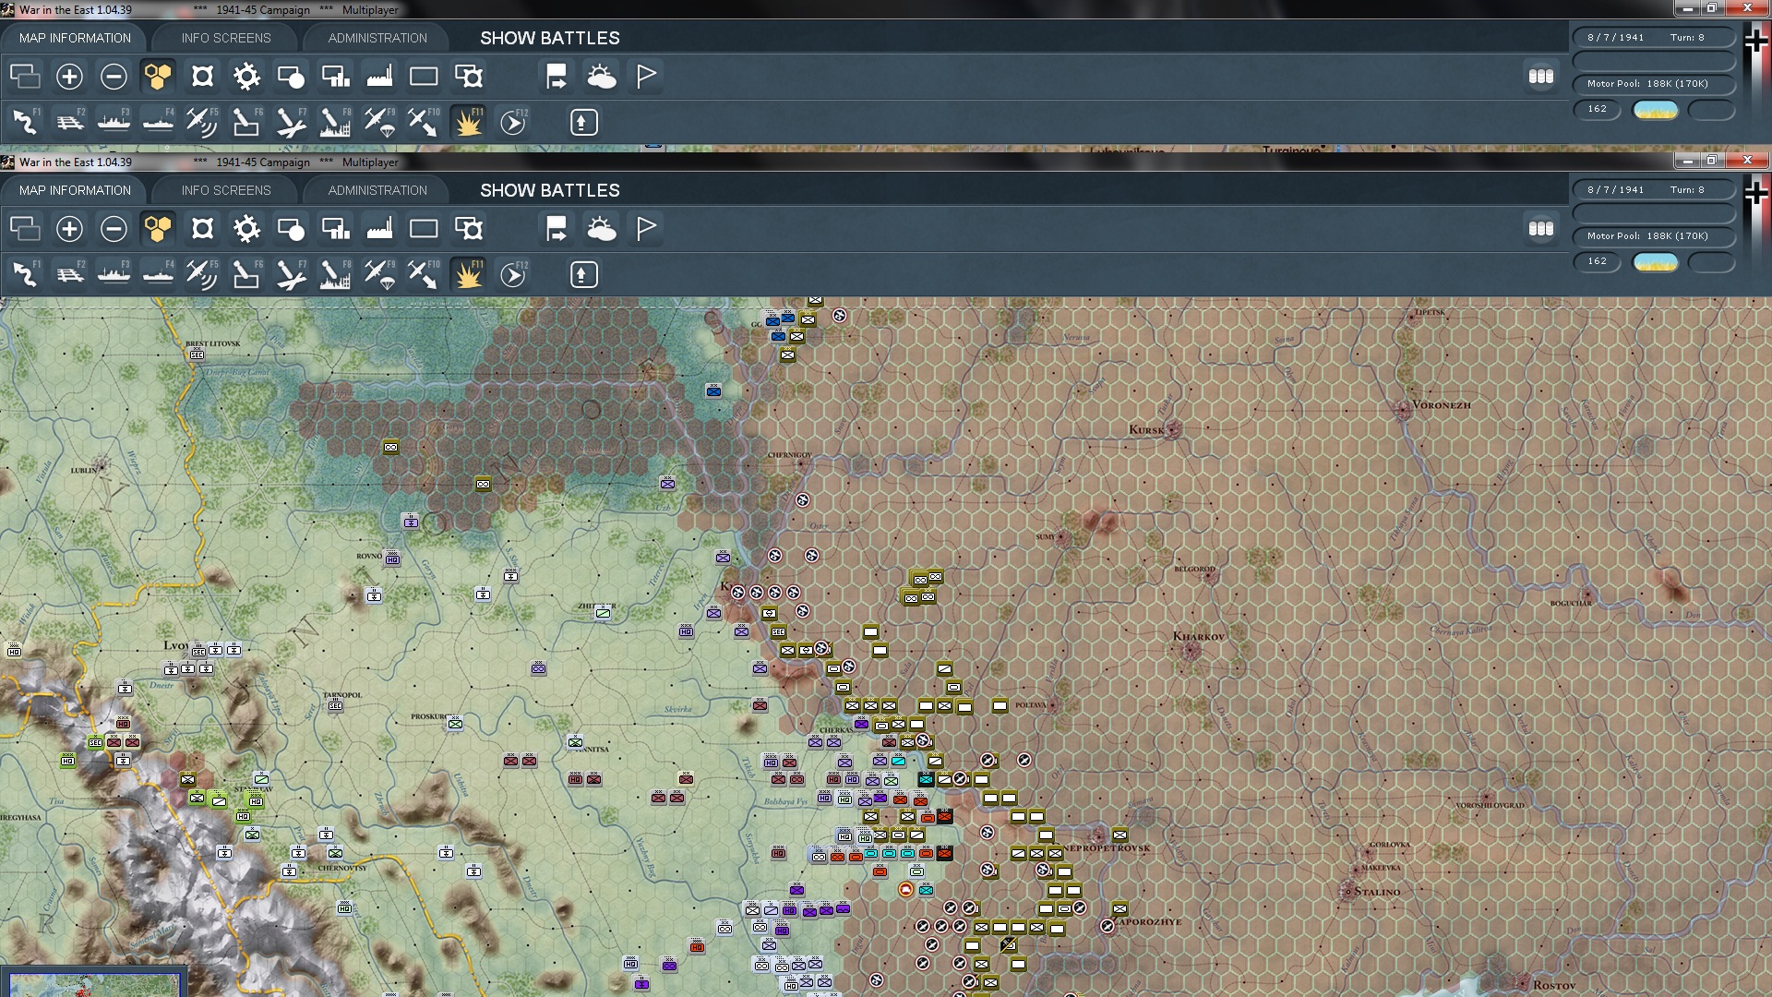
Task: Open Info Screens tab in top window
Action: (226, 38)
